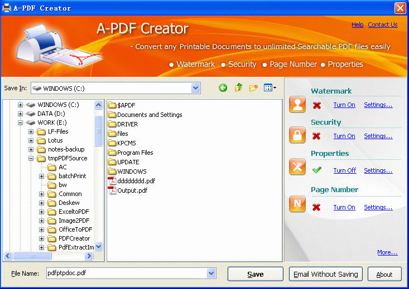Expand the Lotus folder node
This screenshot has width=409, height=289.
[x=31, y=140]
